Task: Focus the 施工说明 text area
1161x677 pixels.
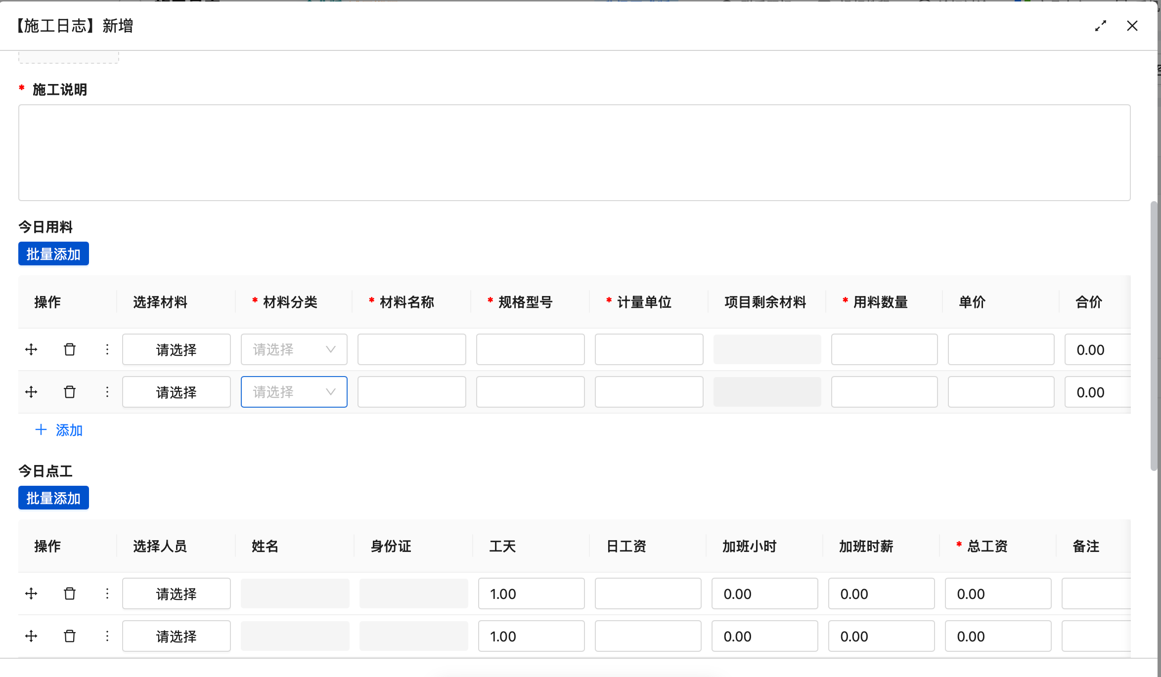Action: (575, 153)
